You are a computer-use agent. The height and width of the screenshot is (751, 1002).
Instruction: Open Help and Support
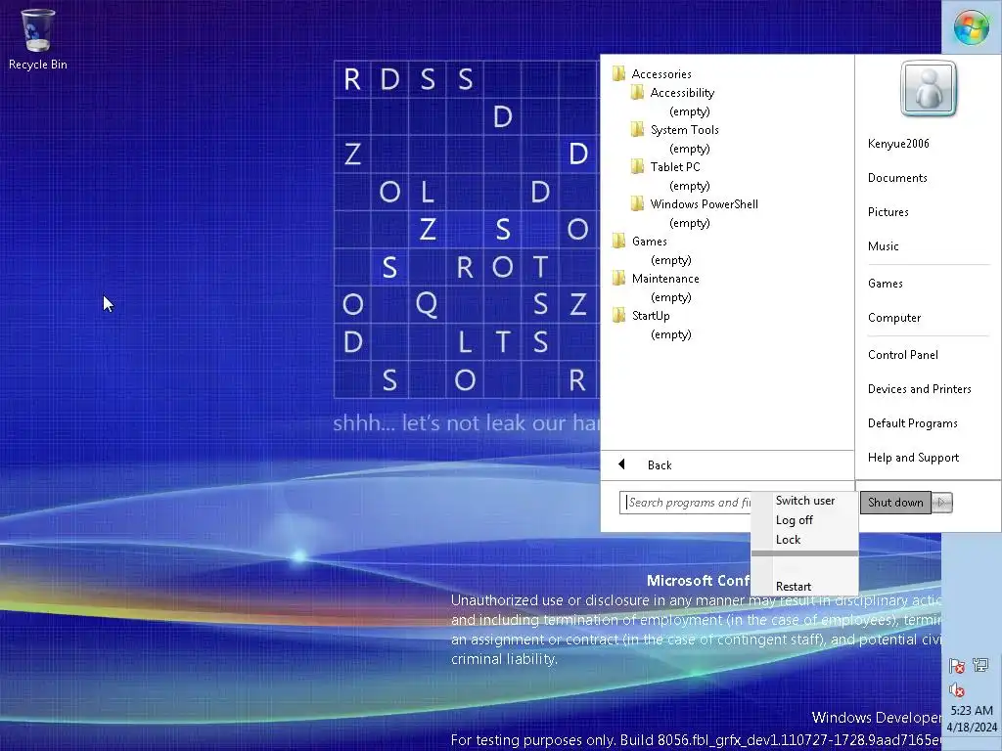[x=913, y=458]
